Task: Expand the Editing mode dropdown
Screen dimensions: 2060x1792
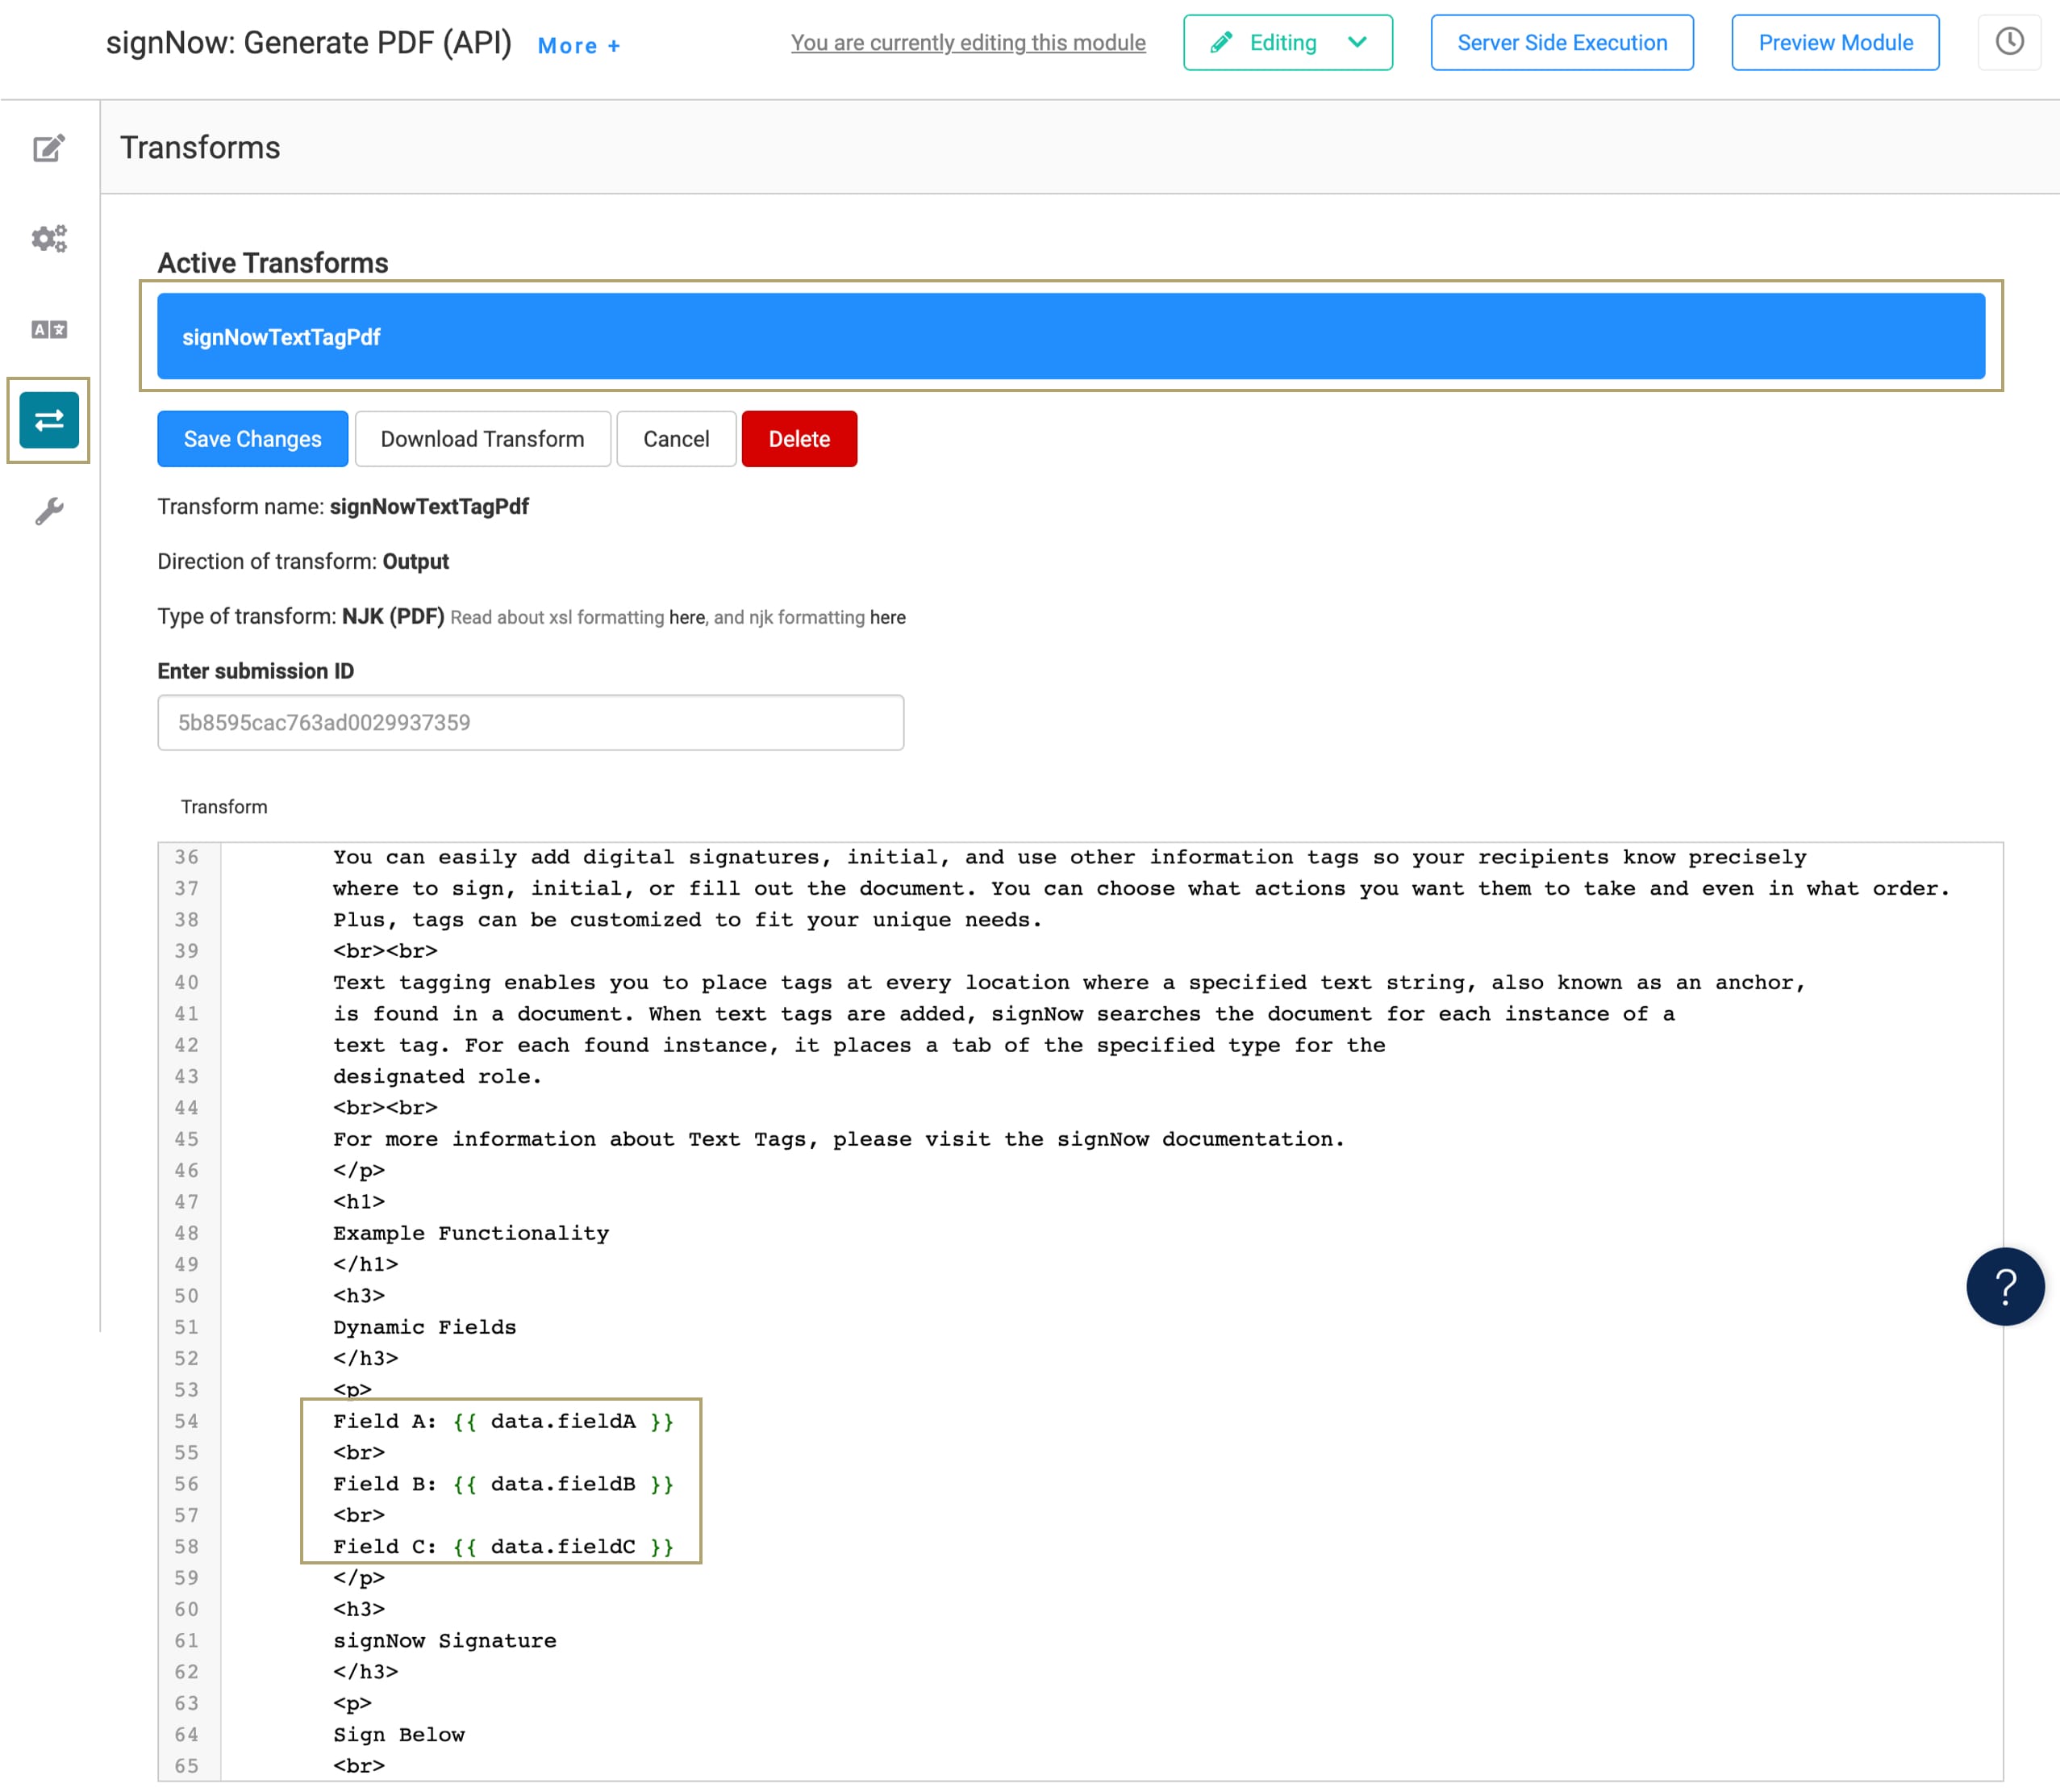Action: point(1287,43)
